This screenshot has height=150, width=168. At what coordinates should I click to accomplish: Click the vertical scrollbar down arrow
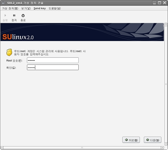(x=166, y=144)
